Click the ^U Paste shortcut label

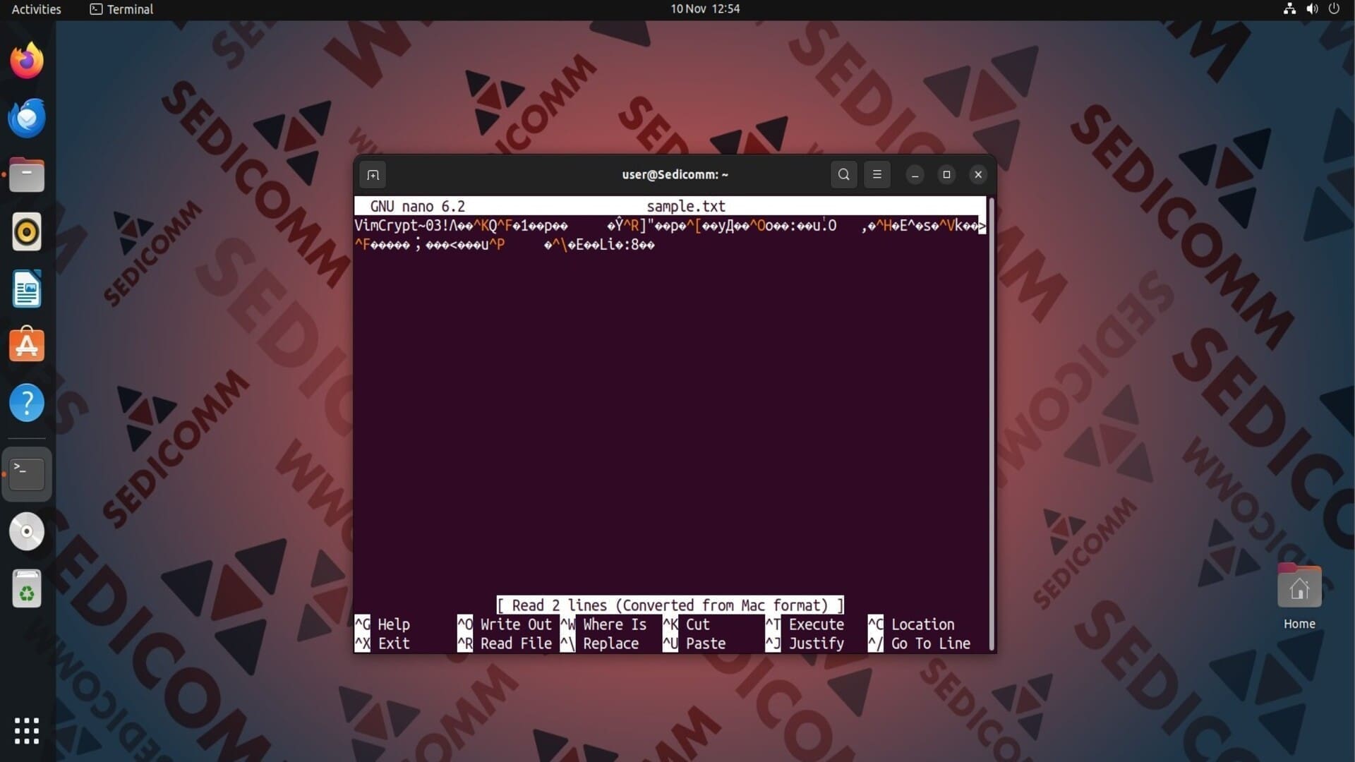694,643
